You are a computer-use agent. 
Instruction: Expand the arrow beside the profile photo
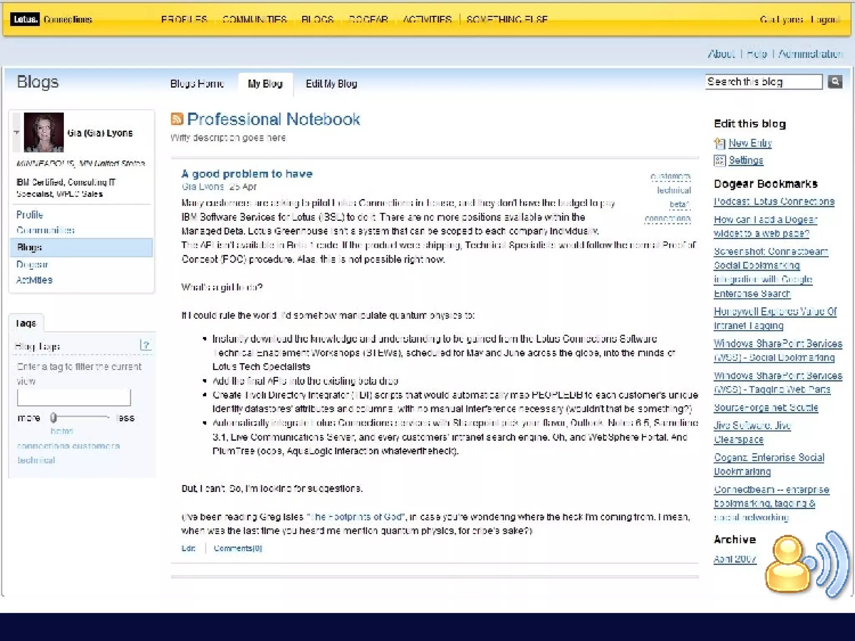16,132
